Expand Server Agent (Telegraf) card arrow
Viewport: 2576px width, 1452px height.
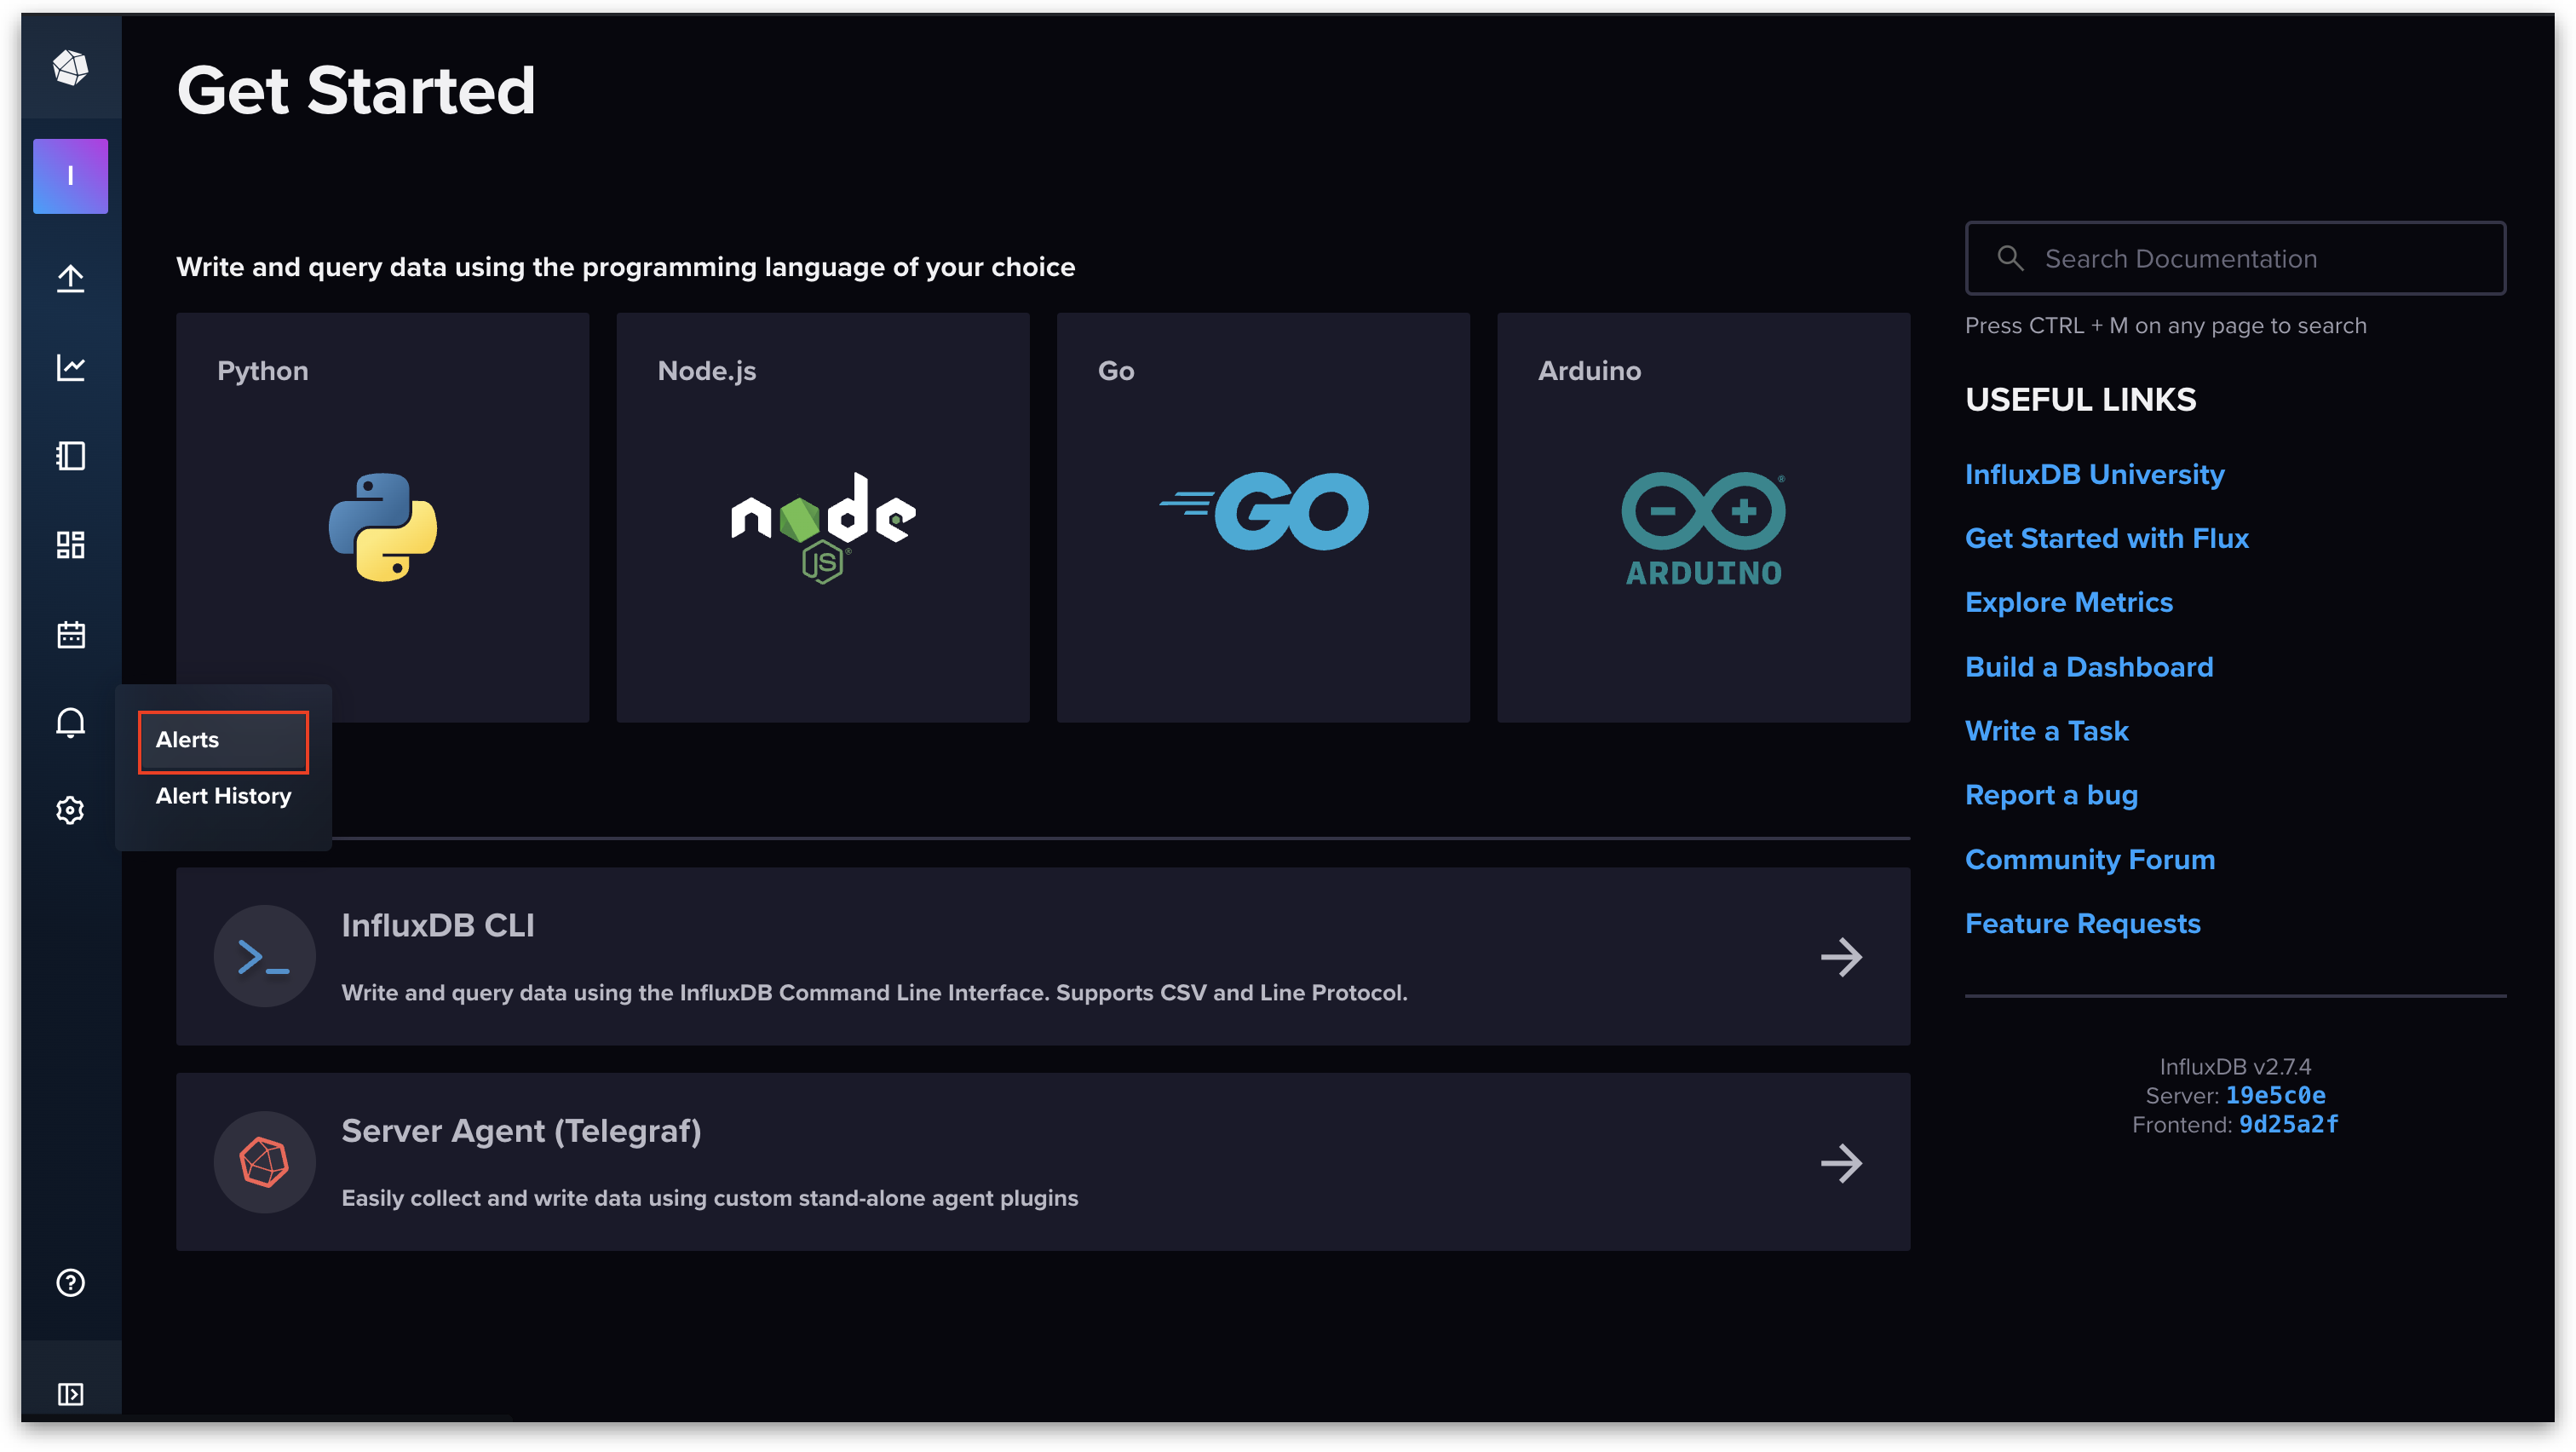tap(1841, 1163)
